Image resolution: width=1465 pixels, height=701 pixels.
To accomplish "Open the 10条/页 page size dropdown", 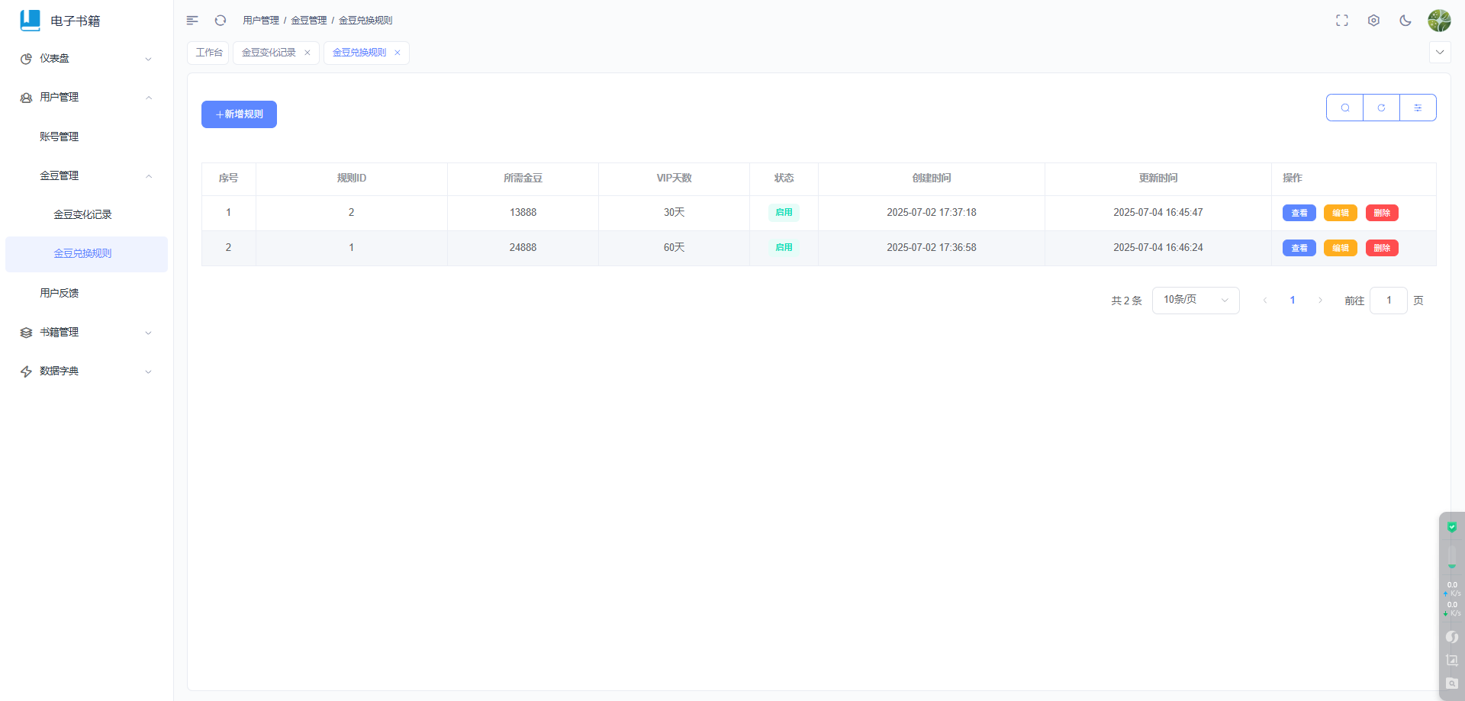I will pos(1196,300).
